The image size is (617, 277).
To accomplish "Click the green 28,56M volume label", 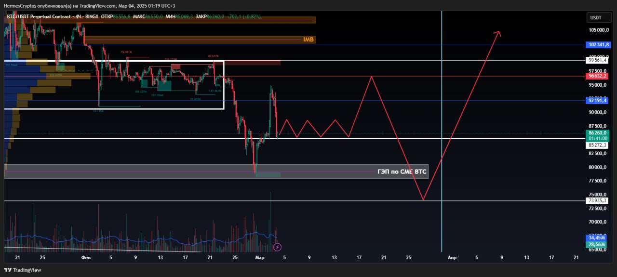I will pyautogui.click(x=597, y=245).
